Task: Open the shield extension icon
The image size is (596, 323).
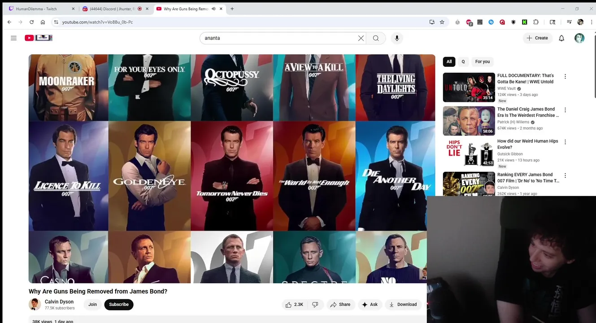Action: coord(513,22)
